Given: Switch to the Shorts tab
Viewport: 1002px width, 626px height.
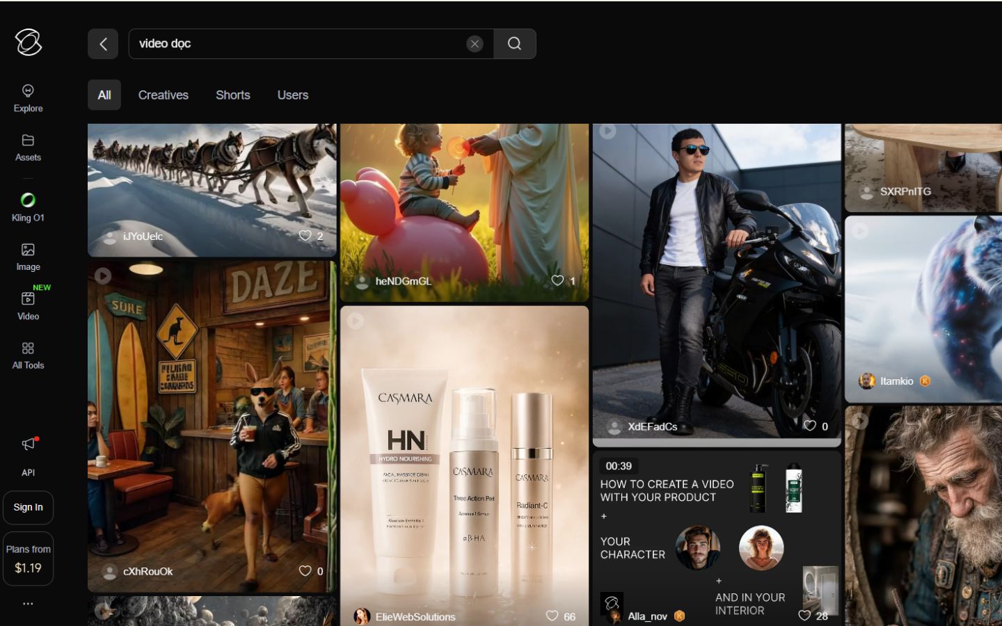Looking at the screenshot, I should coord(233,95).
